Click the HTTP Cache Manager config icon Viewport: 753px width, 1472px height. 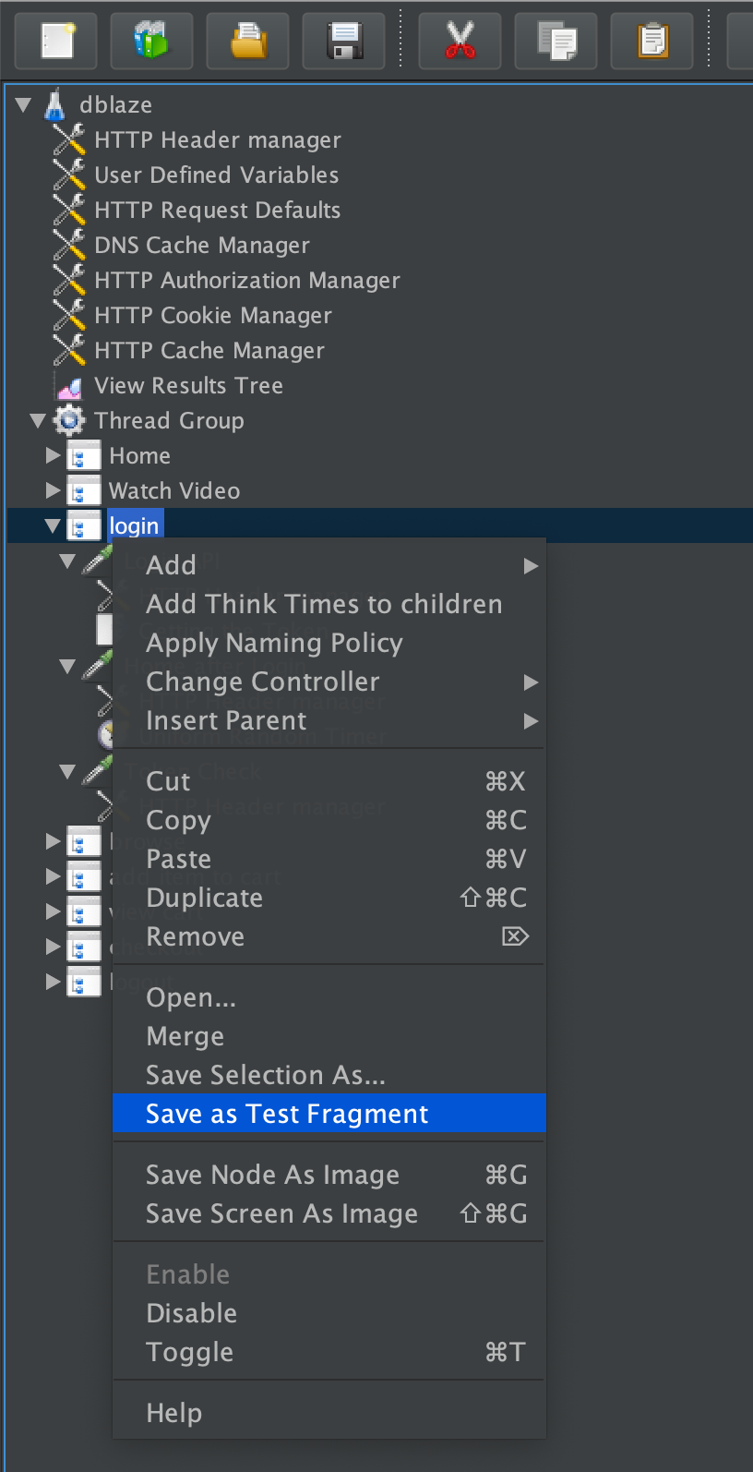[69, 350]
